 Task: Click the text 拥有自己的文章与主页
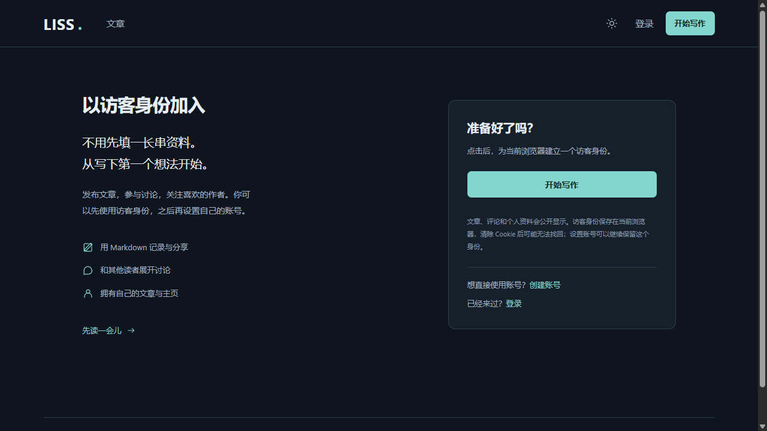139,293
